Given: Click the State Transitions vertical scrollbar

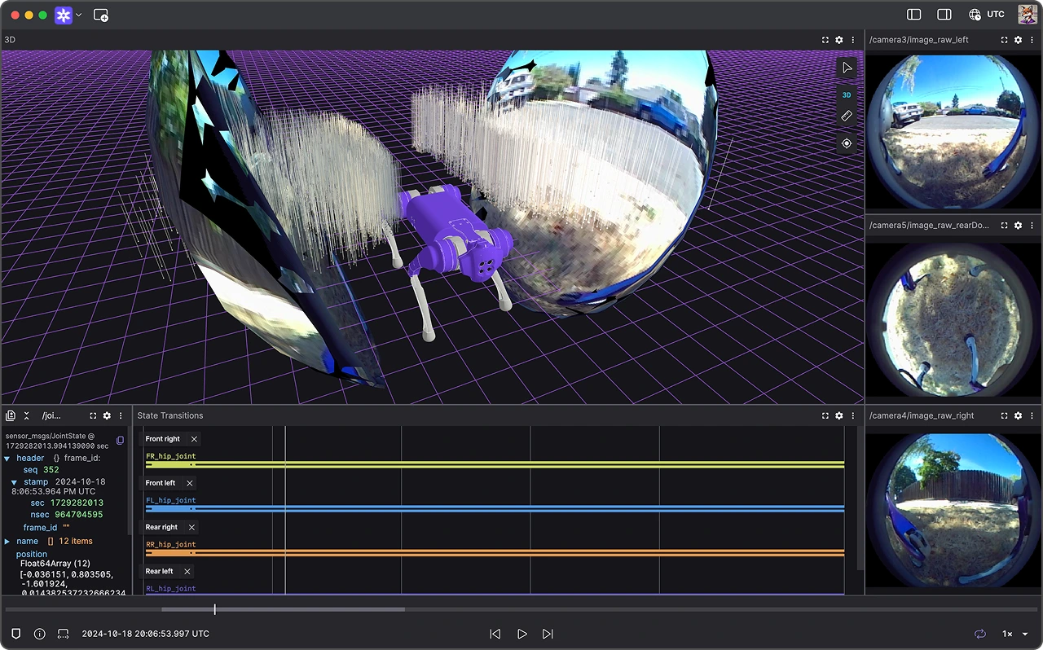Looking at the screenshot, I should tap(860, 498).
